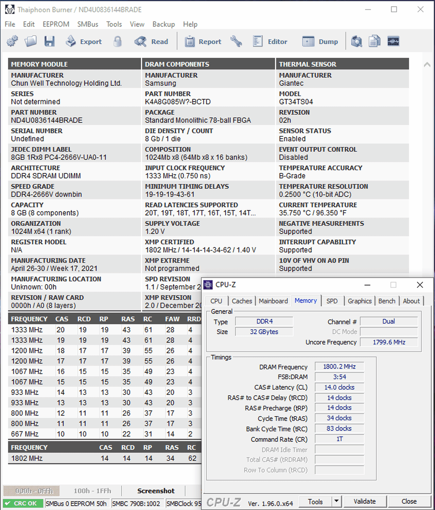The height and width of the screenshot is (510, 435).
Task: Open the Help menu
Action: point(190,24)
